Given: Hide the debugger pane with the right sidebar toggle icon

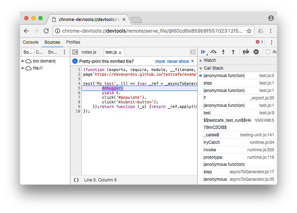Looking at the screenshot, I should coord(193,52).
